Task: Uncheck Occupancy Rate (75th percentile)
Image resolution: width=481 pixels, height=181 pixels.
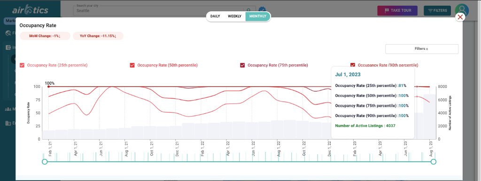Action: 242,65
